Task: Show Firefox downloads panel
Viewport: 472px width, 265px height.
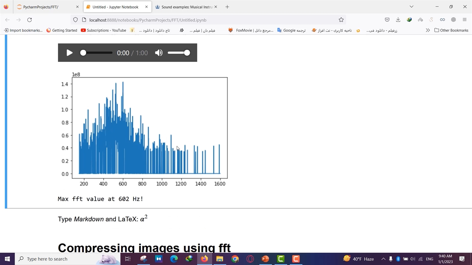Action: click(x=398, y=20)
